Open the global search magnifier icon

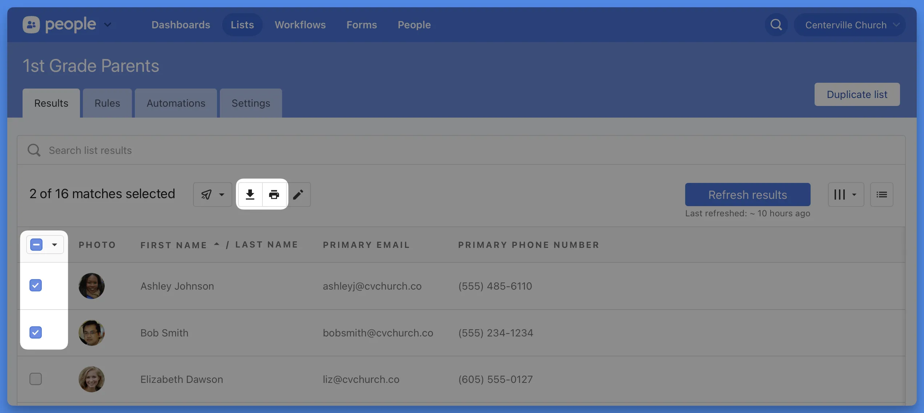pos(776,25)
